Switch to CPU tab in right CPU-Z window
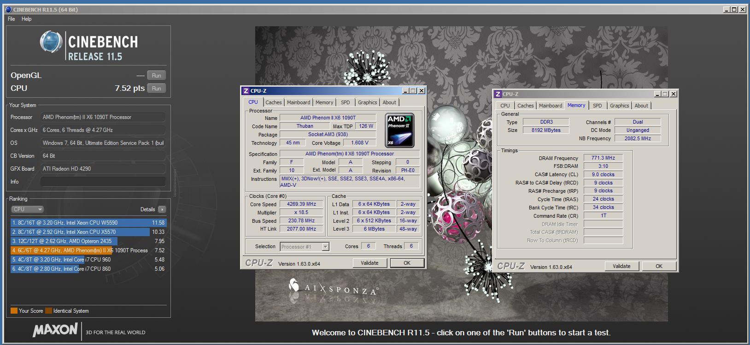This screenshot has width=750, height=345. point(505,106)
